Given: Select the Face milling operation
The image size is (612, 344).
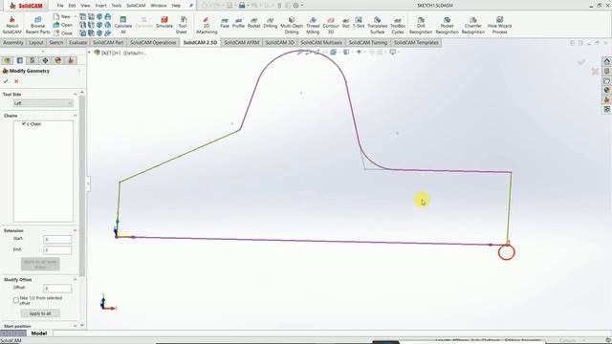Looking at the screenshot, I should point(225,23).
